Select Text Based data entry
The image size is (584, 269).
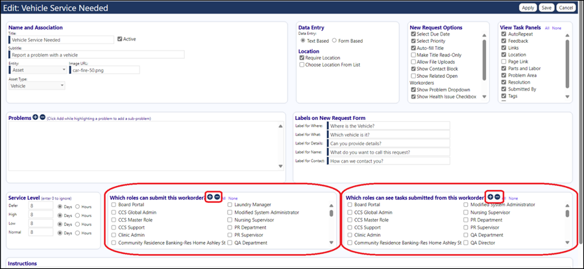[303, 41]
